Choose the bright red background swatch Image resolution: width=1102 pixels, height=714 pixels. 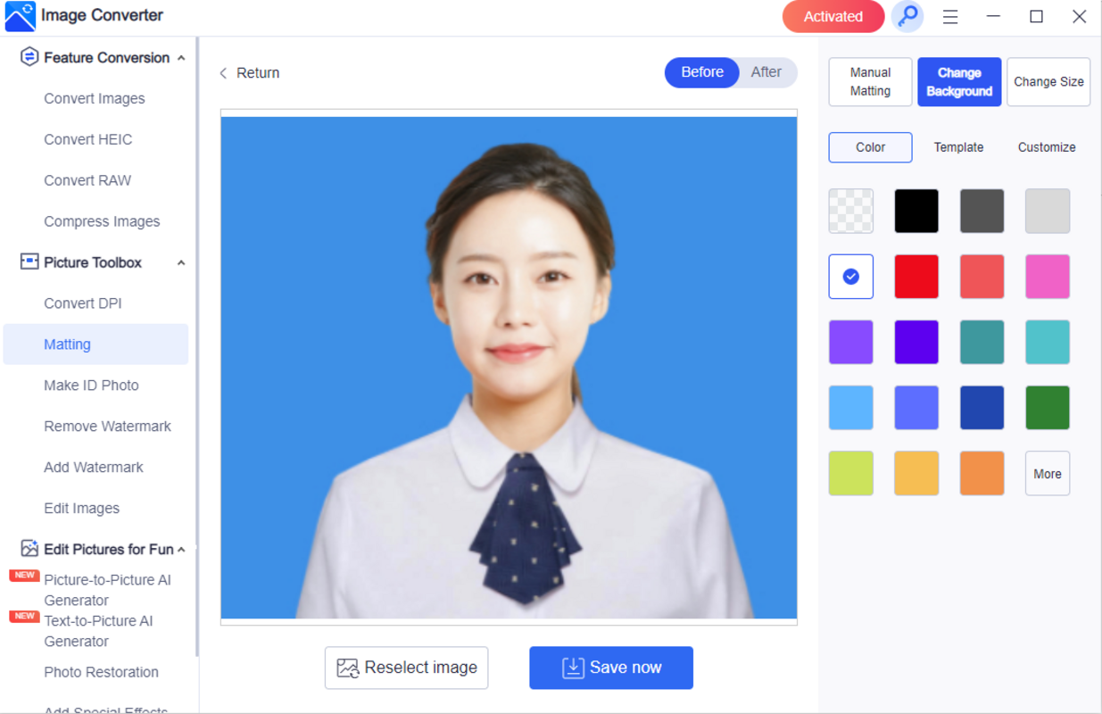[916, 277]
